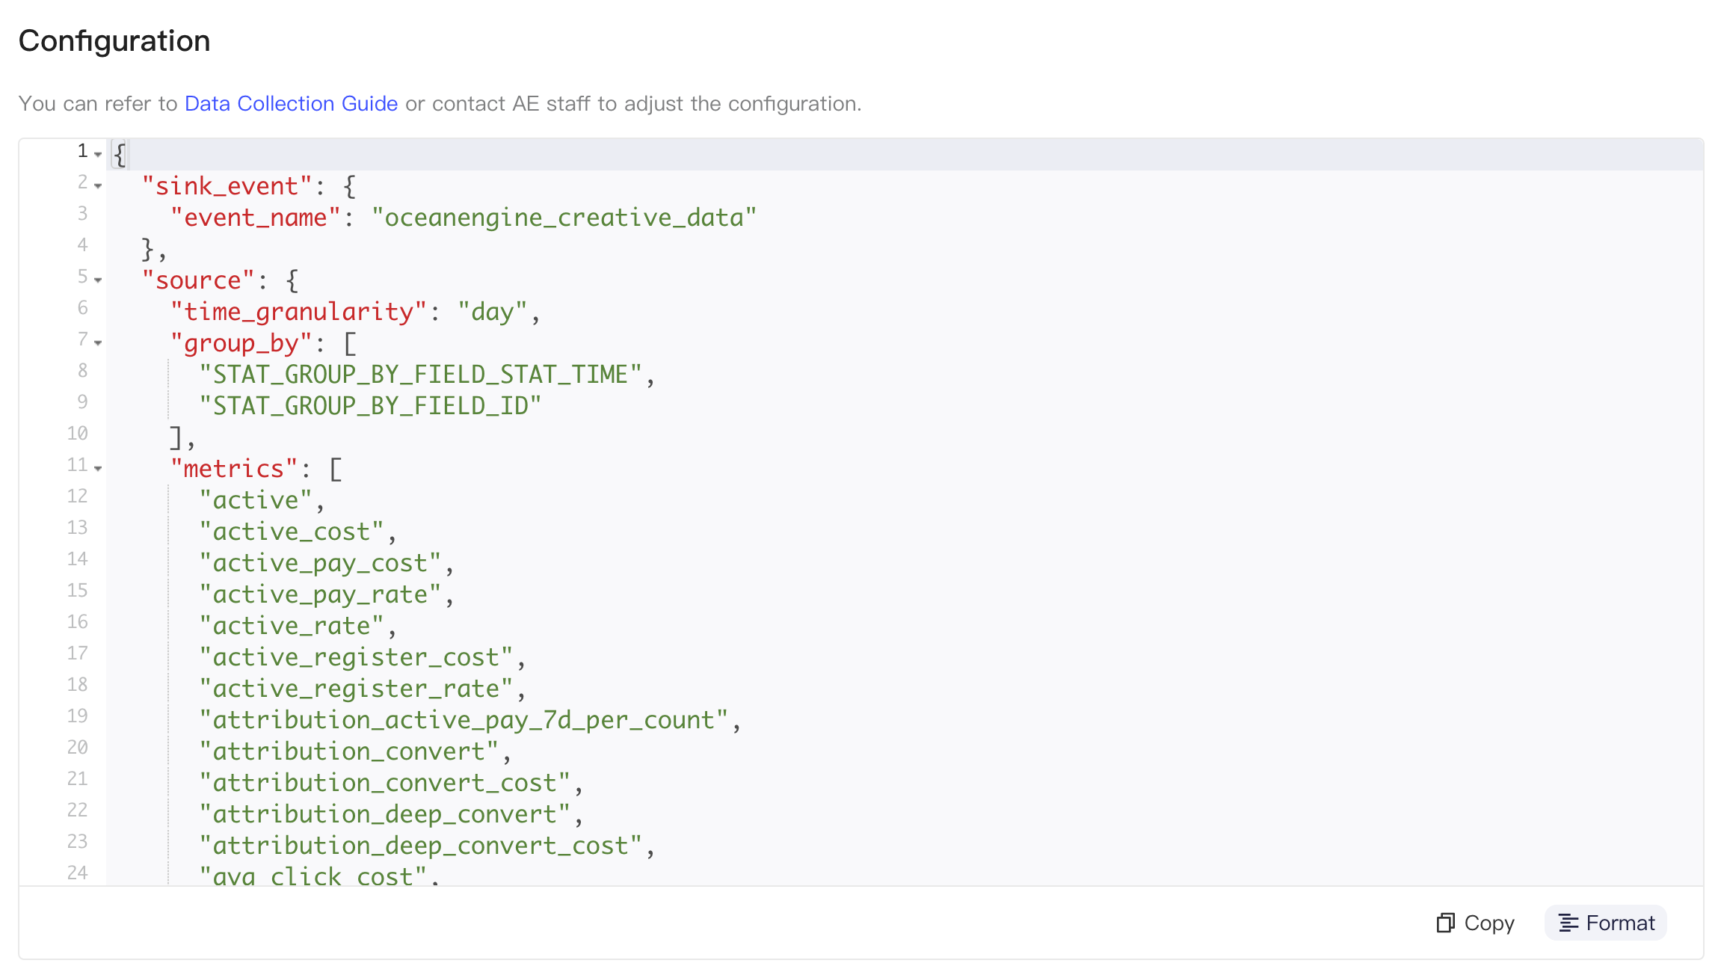The image size is (1724, 978).
Task: Click the format lines icon
Action: pyautogui.click(x=1568, y=923)
